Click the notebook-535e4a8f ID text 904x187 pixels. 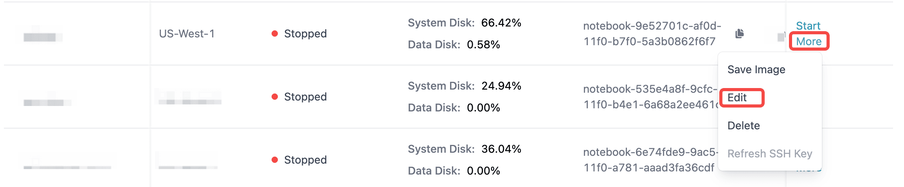[x=650, y=97]
